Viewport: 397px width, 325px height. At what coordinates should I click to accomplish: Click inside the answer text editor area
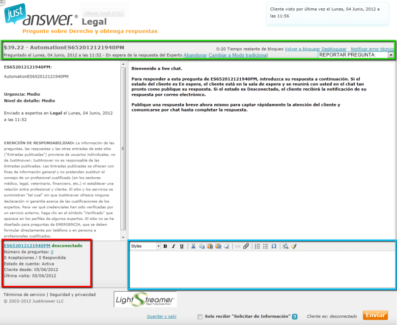(262, 269)
